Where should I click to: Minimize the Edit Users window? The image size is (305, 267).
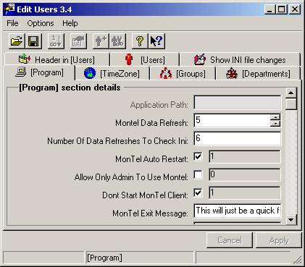point(270,9)
